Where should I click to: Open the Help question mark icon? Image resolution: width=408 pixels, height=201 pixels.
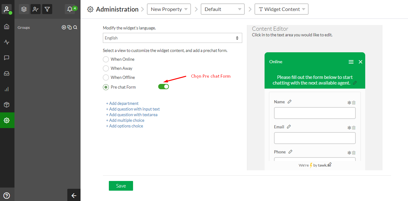pos(7,196)
